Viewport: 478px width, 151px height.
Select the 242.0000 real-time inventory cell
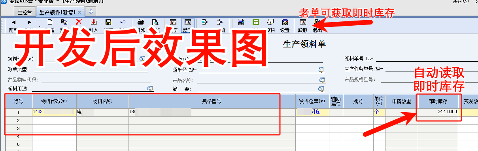coord(438,112)
